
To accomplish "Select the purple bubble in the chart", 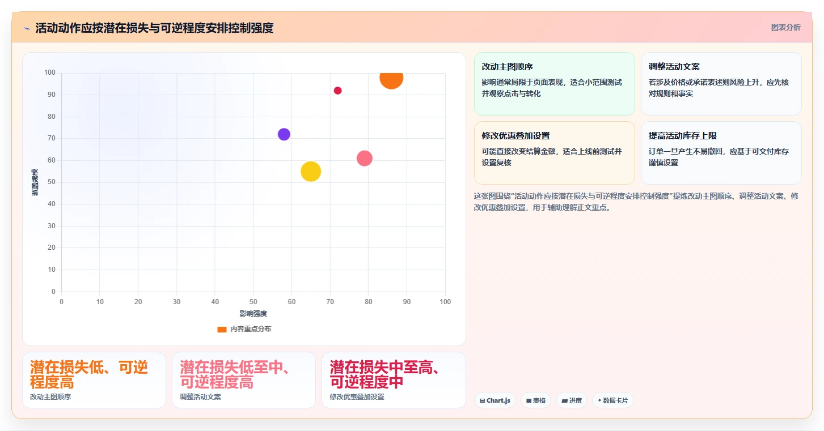I will [284, 134].
